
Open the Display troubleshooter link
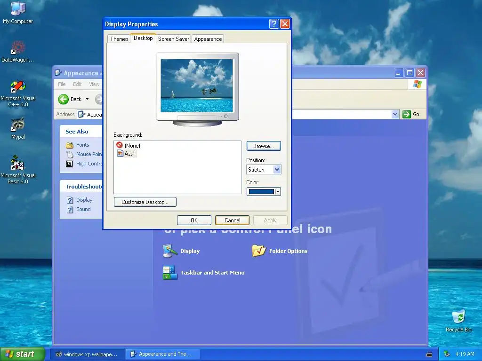(84, 200)
